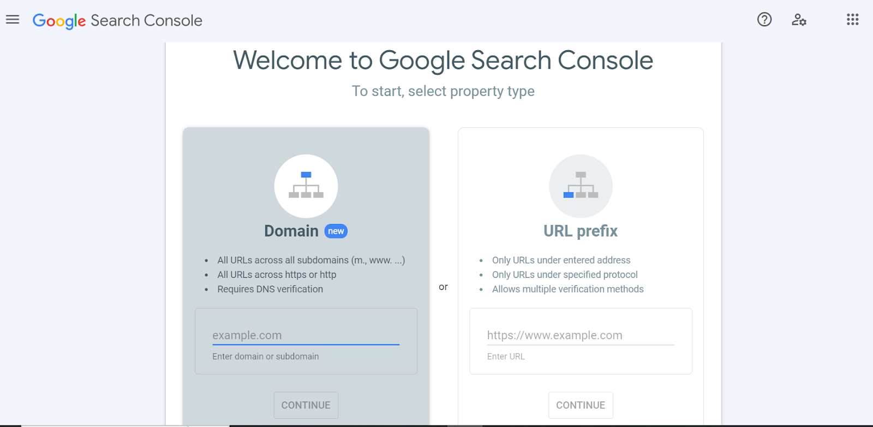This screenshot has width=873, height=427.
Task: Click "Allows multiple verification methods" text
Action: click(568, 289)
